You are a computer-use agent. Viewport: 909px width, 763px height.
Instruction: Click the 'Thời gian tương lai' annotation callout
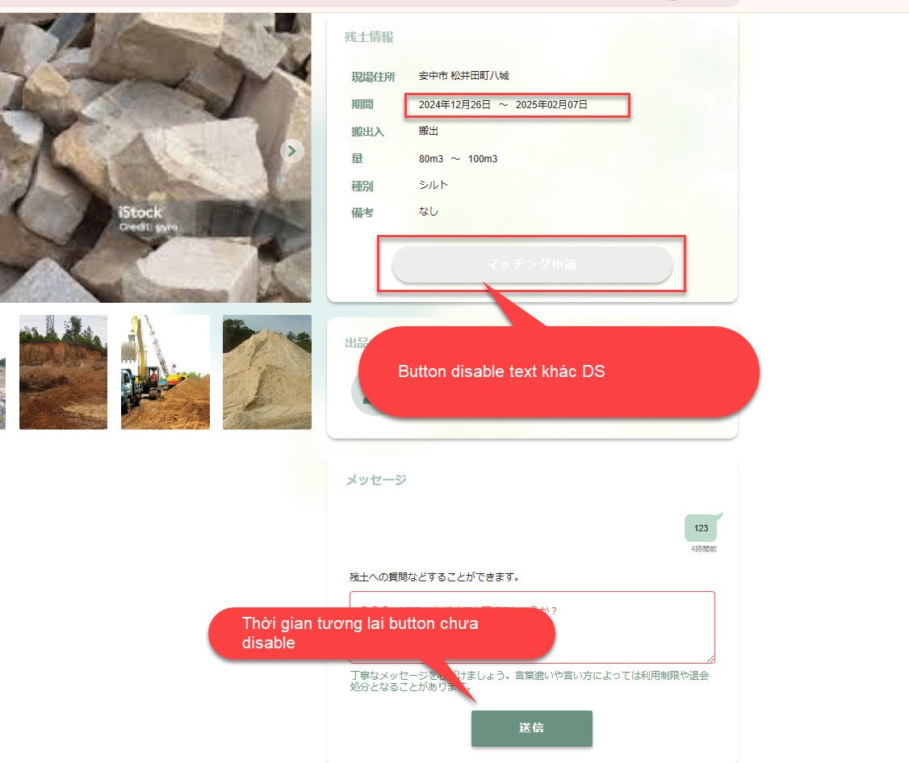pyautogui.click(x=381, y=633)
